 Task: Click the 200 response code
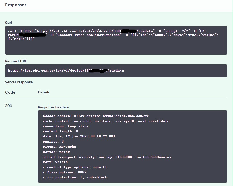click(9, 106)
